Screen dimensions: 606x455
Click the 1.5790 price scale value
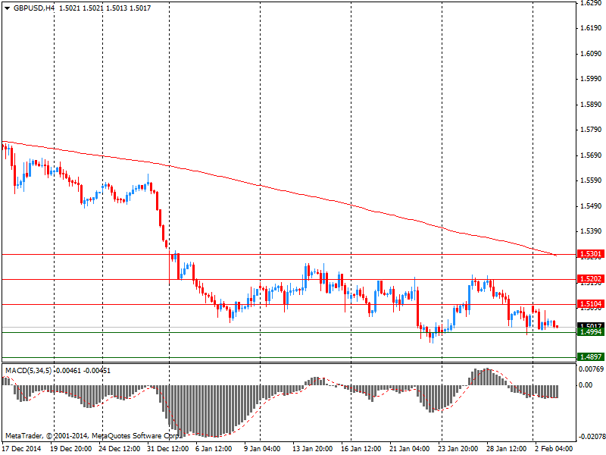click(x=592, y=129)
